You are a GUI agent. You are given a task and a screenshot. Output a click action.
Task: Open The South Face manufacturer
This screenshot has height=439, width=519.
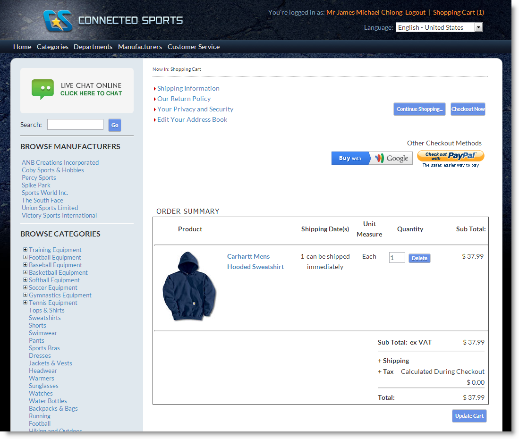(43, 200)
